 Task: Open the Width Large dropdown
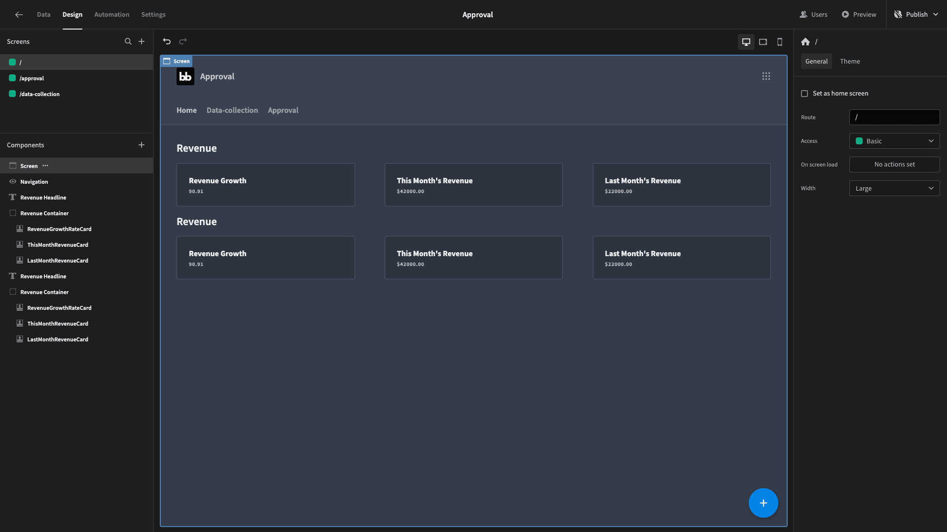[894, 188]
